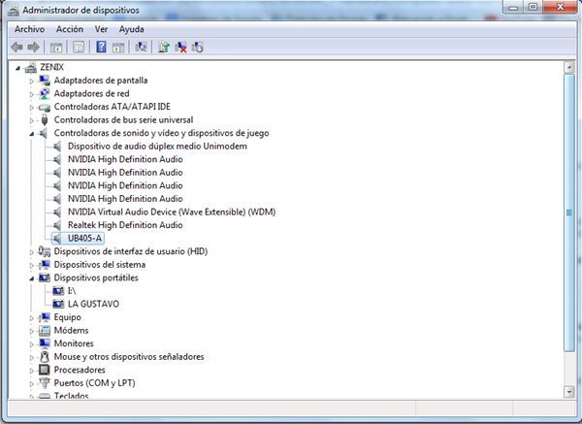Click the blue Help question mark icon
The image size is (582, 424).
(x=101, y=48)
